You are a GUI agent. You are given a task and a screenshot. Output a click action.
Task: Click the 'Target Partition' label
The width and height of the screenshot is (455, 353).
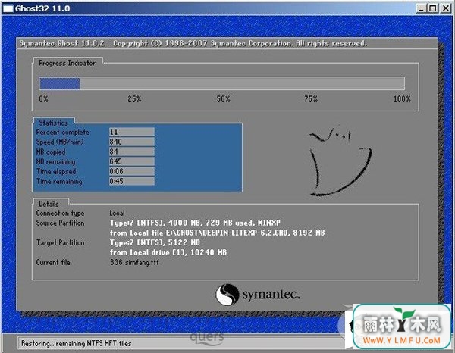click(x=60, y=242)
